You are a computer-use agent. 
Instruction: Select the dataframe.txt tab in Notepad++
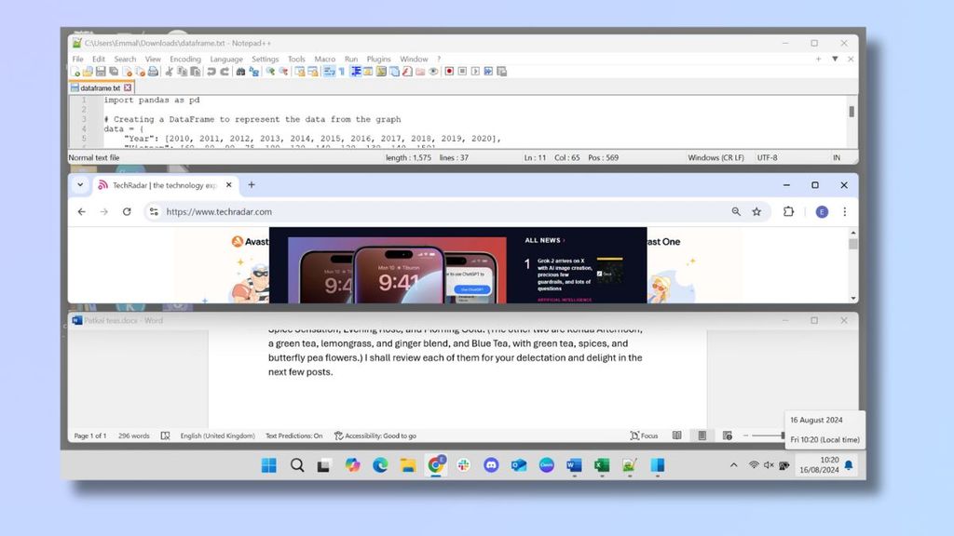click(101, 87)
